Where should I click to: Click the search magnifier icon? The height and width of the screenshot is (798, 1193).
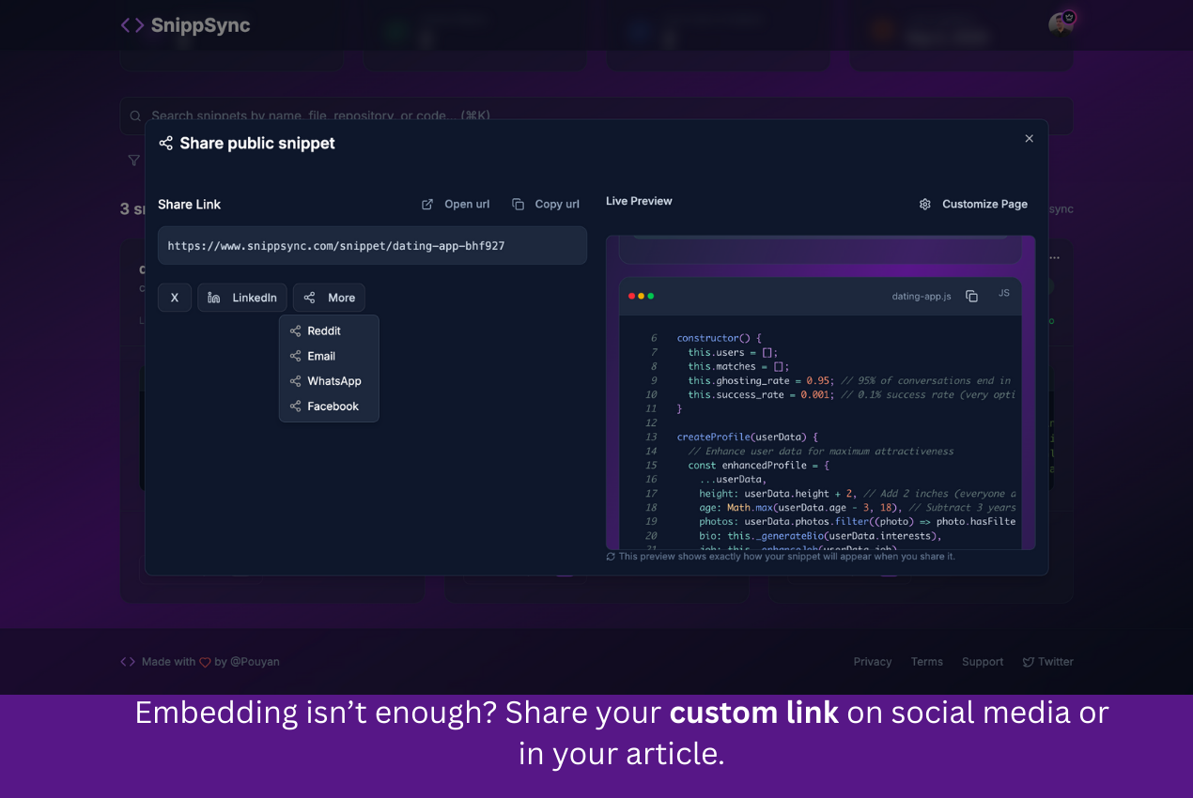136,116
